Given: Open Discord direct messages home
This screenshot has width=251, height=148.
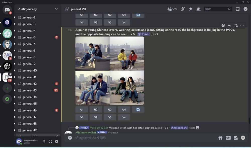Looking at the screenshot, I should point(7,9).
